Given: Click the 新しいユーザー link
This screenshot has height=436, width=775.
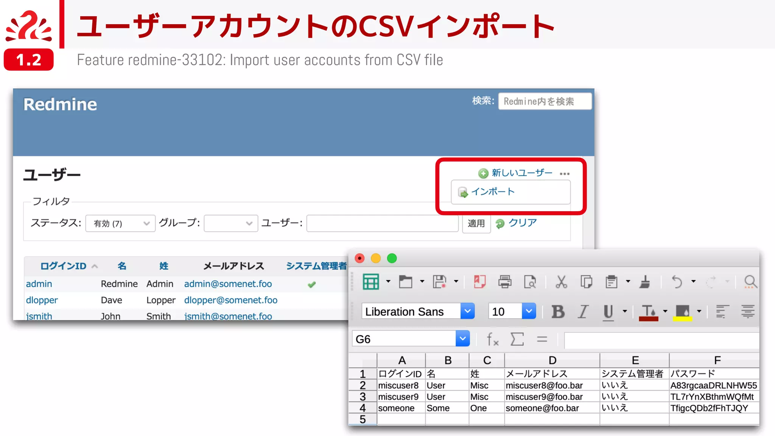Looking at the screenshot, I should 522,173.
